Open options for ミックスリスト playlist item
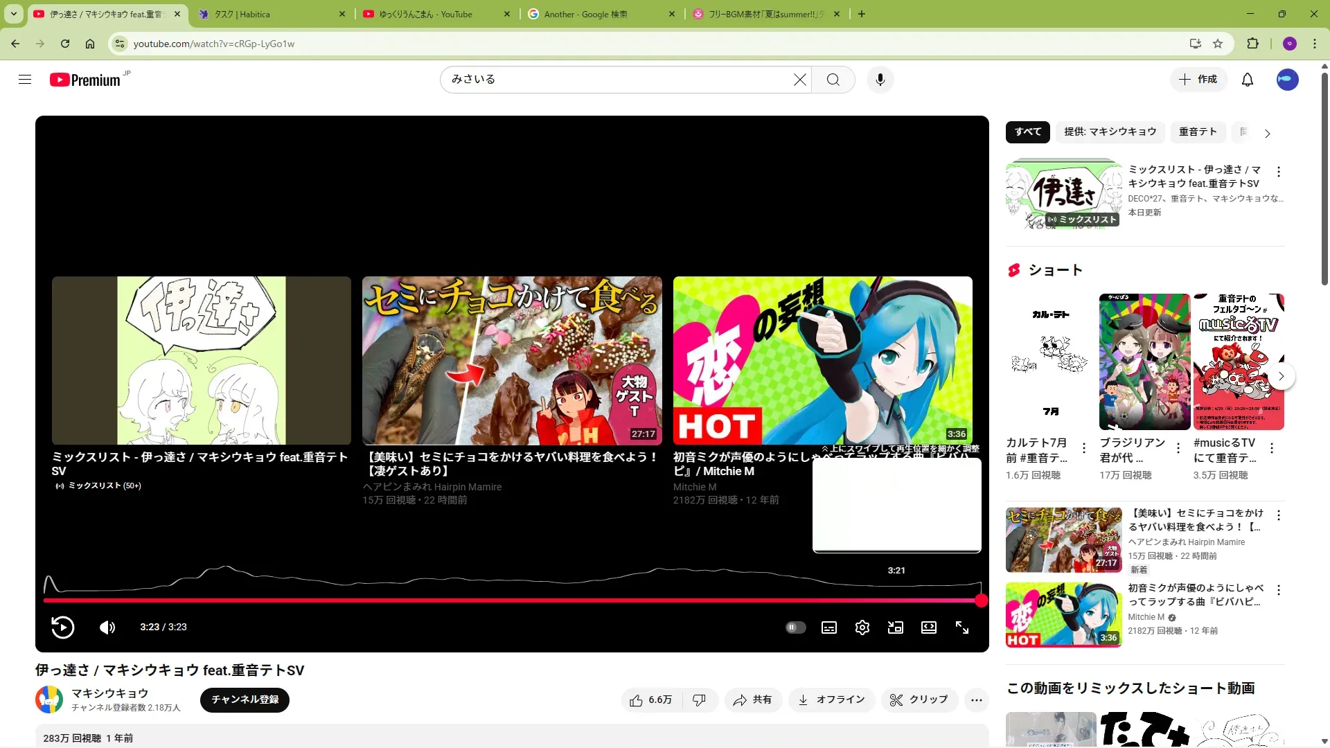This screenshot has height=748, width=1330. point(1278,172)
